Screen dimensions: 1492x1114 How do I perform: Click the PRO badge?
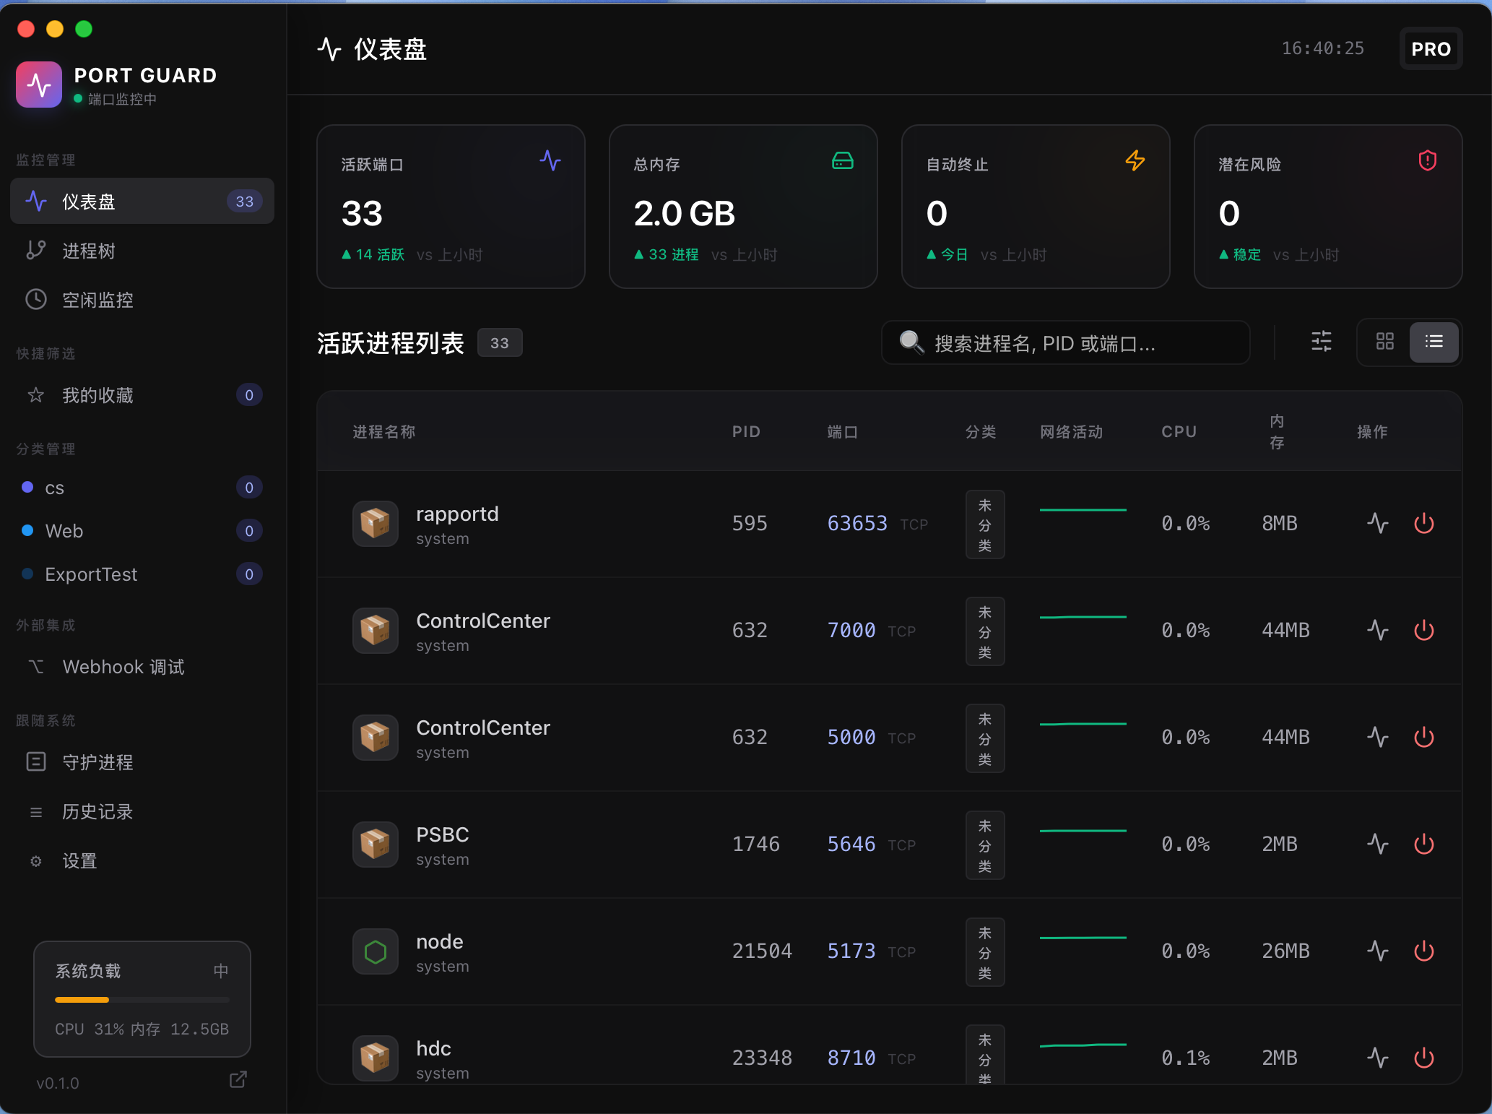click(1431, 48)
